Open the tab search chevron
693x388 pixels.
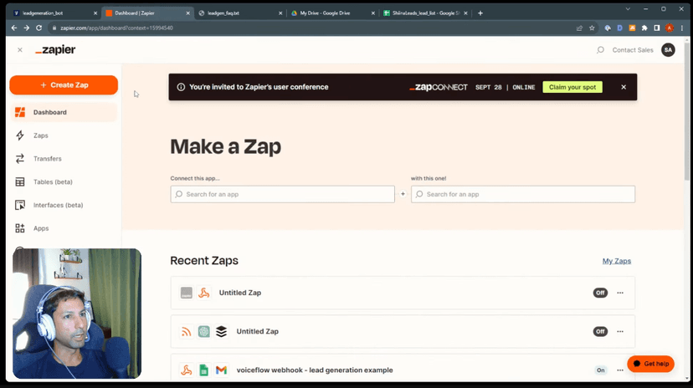click(x=628, y=9)
